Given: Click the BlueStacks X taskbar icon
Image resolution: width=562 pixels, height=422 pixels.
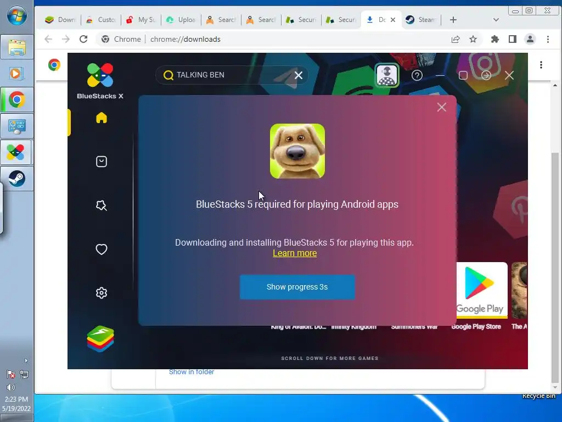Looking at the screenshot, I should point(16,153).
